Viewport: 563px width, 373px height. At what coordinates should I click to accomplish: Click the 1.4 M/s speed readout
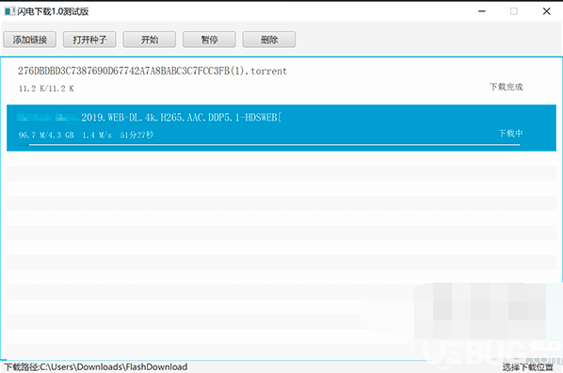coord(97,135)
